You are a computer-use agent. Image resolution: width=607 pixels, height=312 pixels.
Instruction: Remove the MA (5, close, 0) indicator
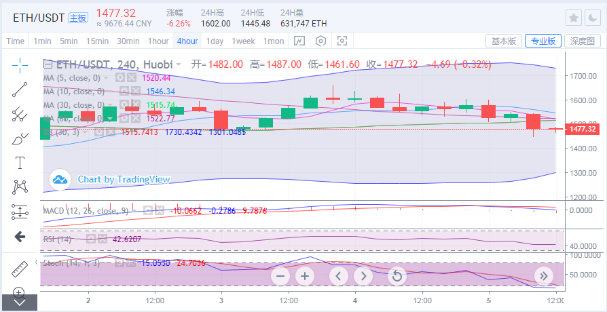point(132,78)
